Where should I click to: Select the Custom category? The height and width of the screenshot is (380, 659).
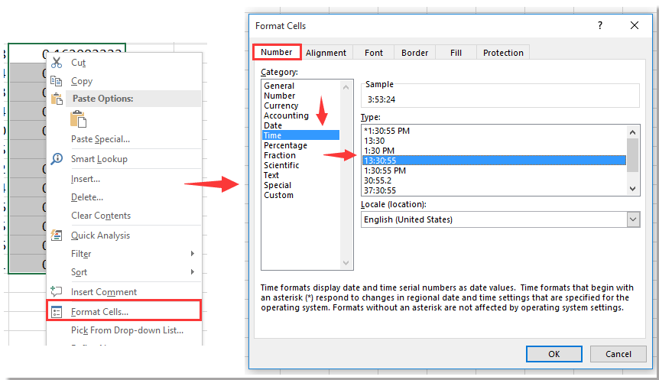[x=278, y=195]
